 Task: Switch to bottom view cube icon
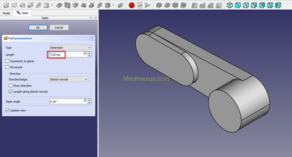(270, 5)
